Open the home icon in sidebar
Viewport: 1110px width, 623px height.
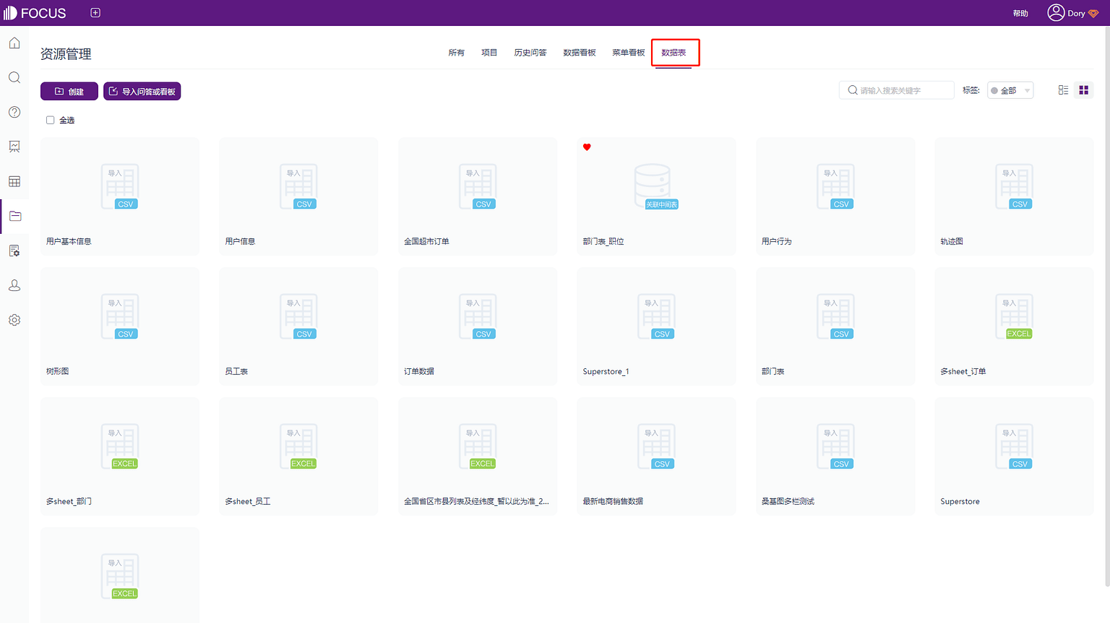tap(14, 43)
